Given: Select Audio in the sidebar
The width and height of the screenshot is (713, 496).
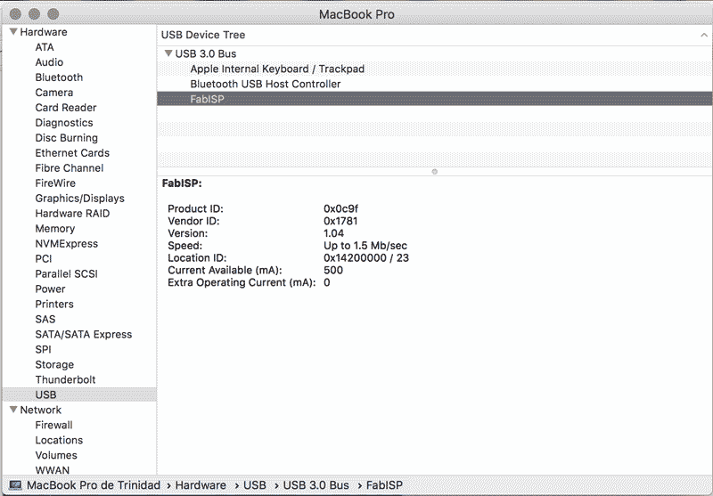Looking at the screenshot, I should pos(49,62).
